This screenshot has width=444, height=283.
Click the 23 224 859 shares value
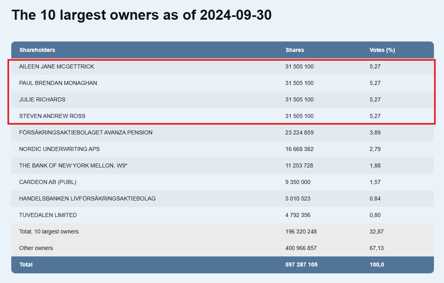coord(299,132)
